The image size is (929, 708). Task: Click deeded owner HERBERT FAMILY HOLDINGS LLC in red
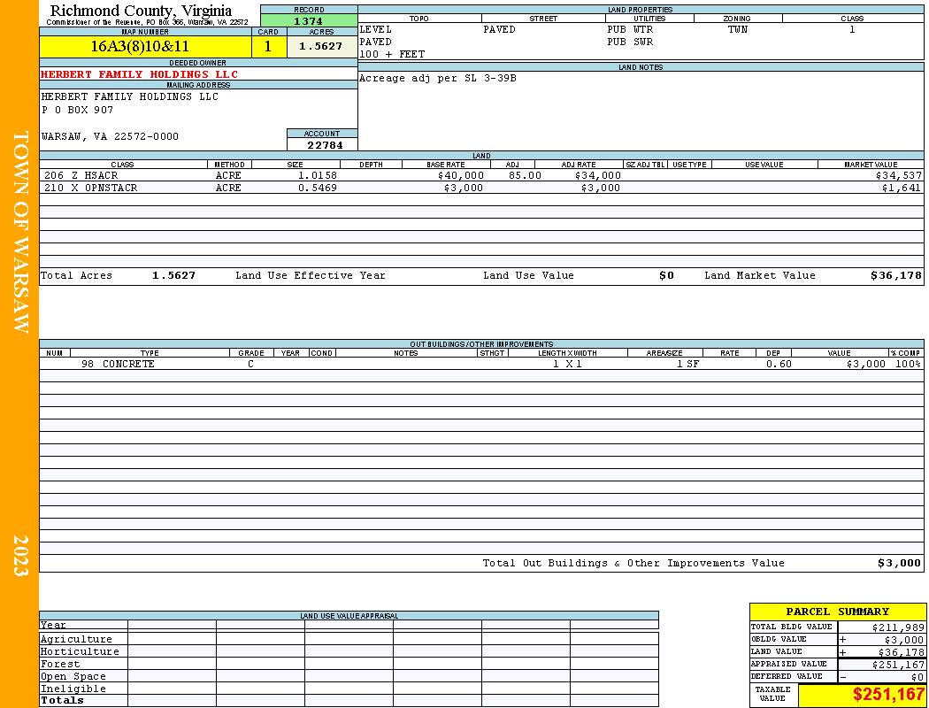point(139,74)
